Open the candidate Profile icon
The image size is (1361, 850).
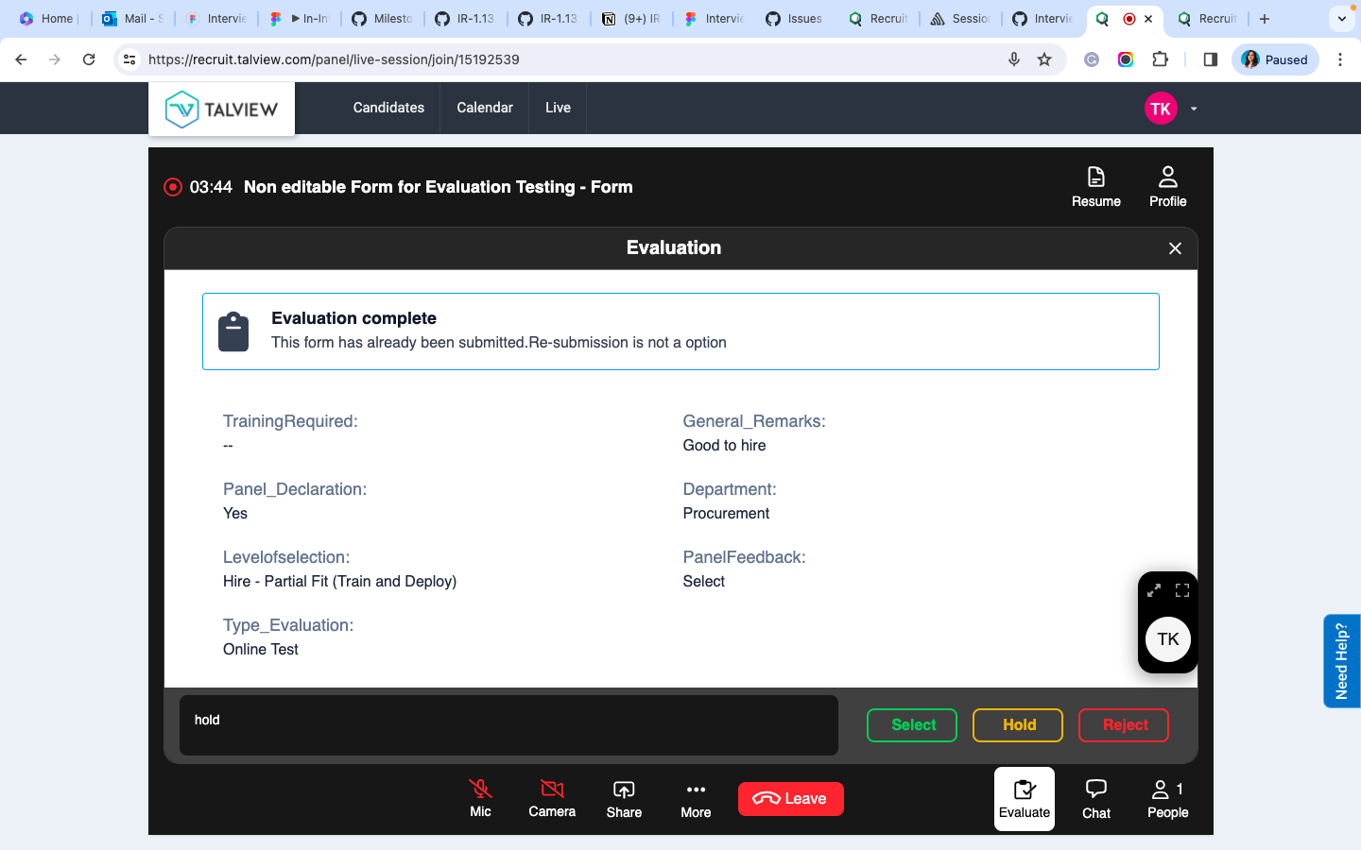(x=1167, y=187)
